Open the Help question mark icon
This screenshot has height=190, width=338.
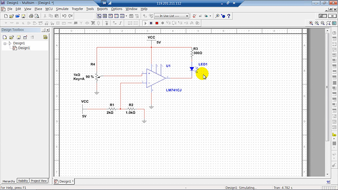tap(229, 16)
